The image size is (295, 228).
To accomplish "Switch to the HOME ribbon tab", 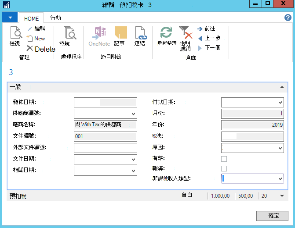I will click(31, 18).
